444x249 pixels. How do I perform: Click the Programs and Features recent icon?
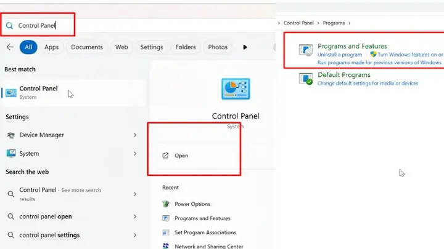point(166,218)
